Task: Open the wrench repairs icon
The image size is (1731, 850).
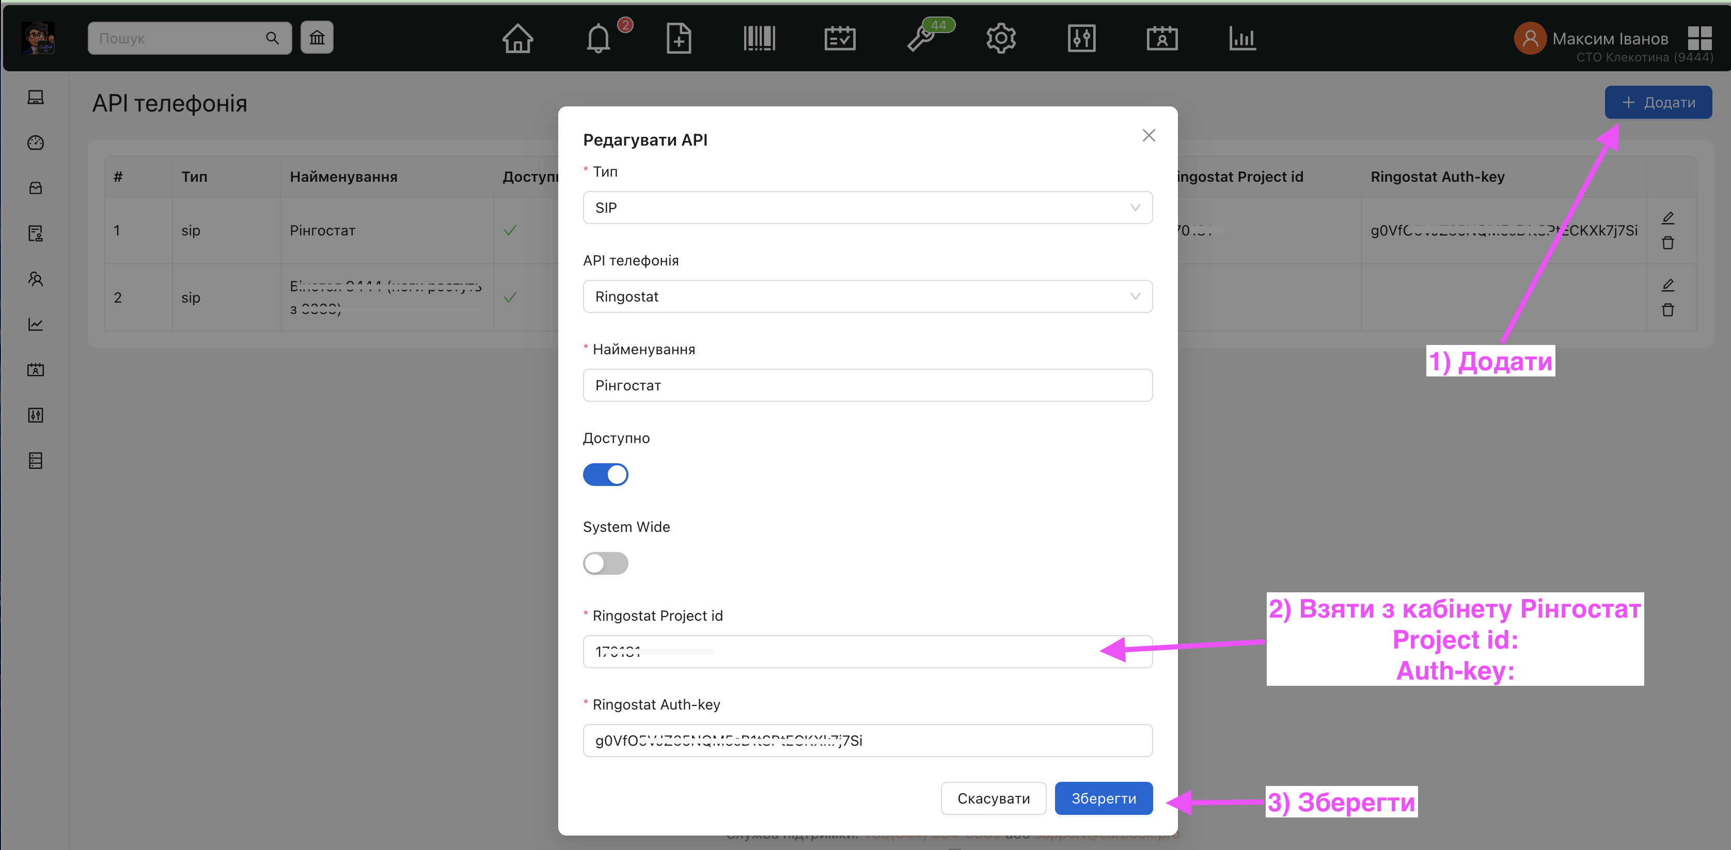Action: 921,38
